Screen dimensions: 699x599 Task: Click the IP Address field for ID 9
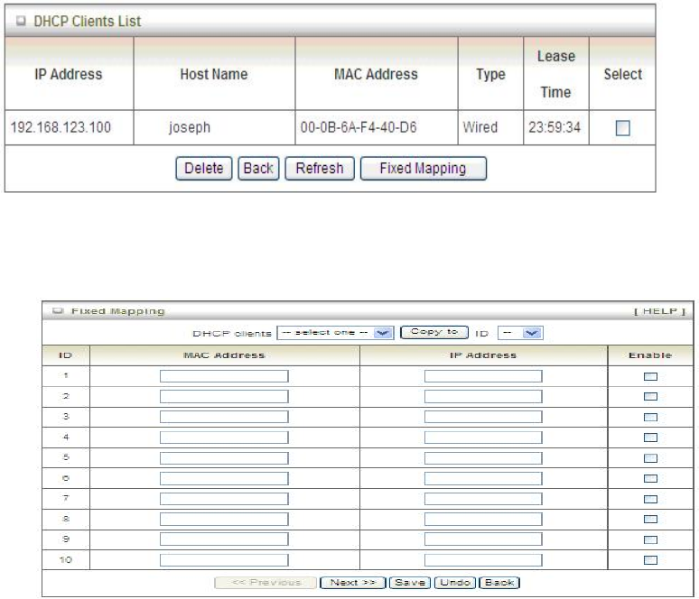tap(483, 539)
